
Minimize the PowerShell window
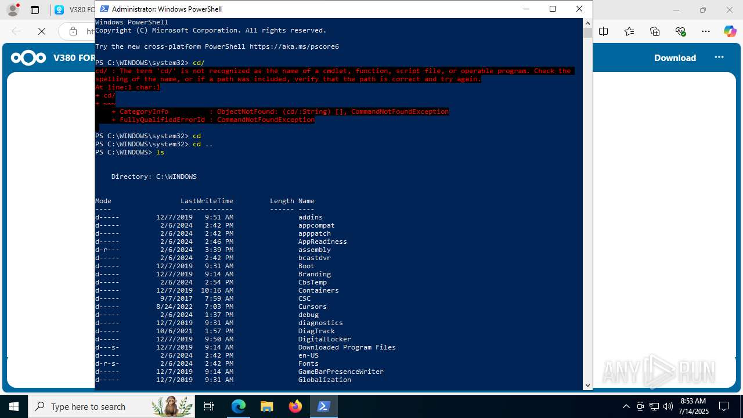(526, 9)
